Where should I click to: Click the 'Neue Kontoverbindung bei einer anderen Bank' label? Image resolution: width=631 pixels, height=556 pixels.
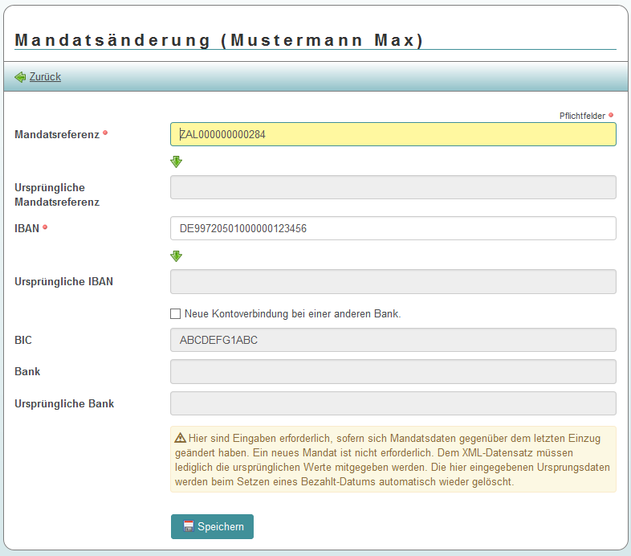tap(292, 313)
